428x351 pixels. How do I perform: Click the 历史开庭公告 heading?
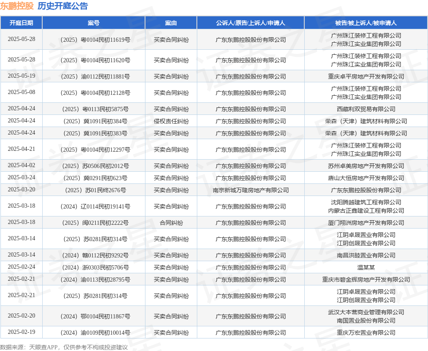(63, 6)
